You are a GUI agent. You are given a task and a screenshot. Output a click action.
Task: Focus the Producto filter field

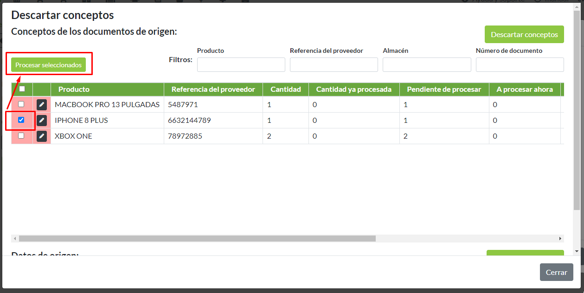tap(241, 65)
